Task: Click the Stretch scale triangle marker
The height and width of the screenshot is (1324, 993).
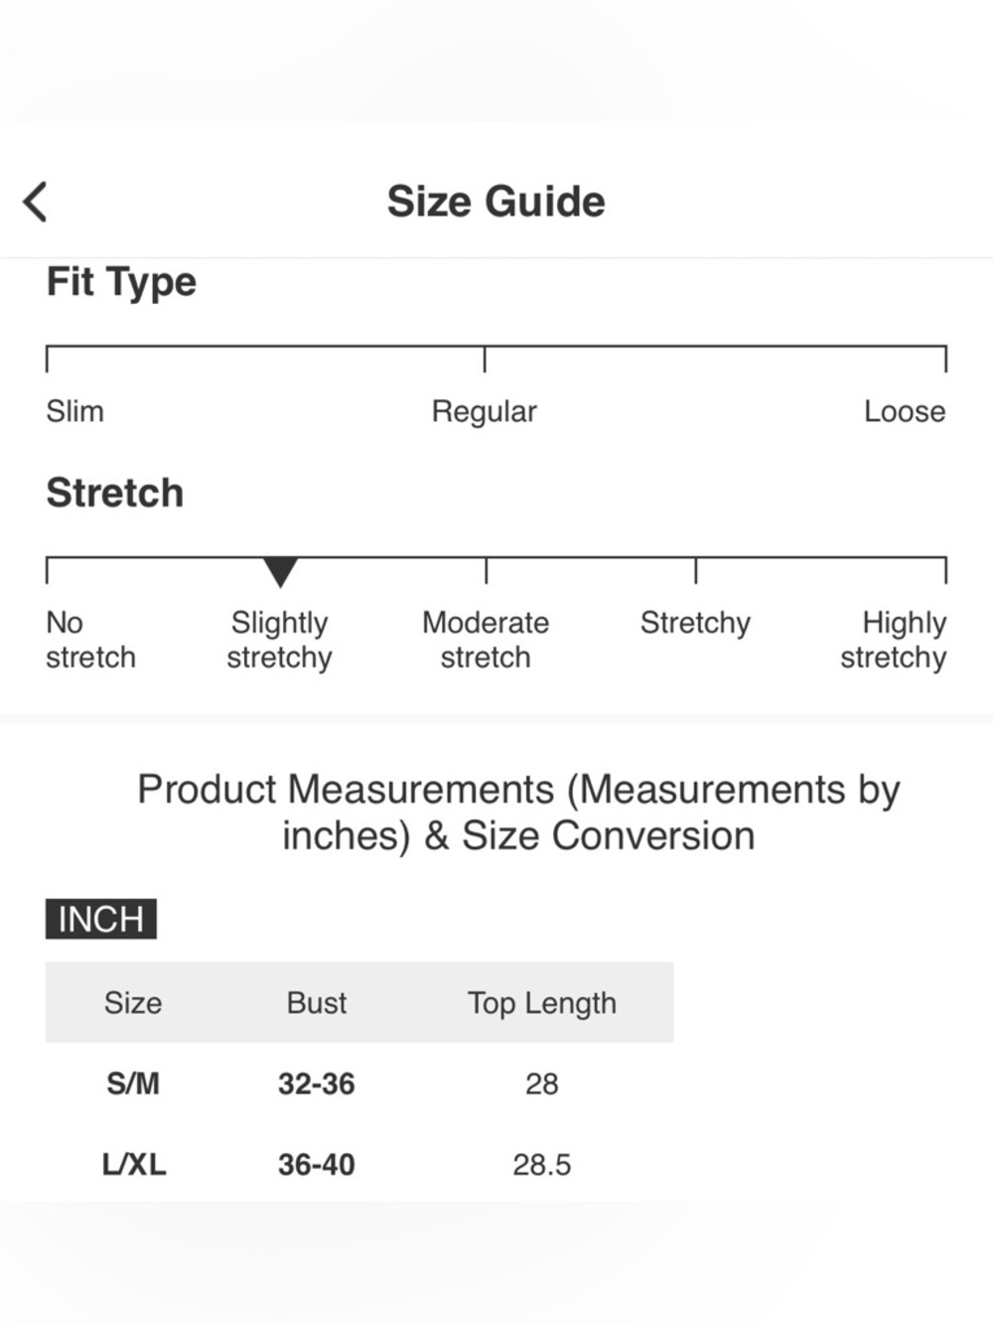Action: pos(281,572)
